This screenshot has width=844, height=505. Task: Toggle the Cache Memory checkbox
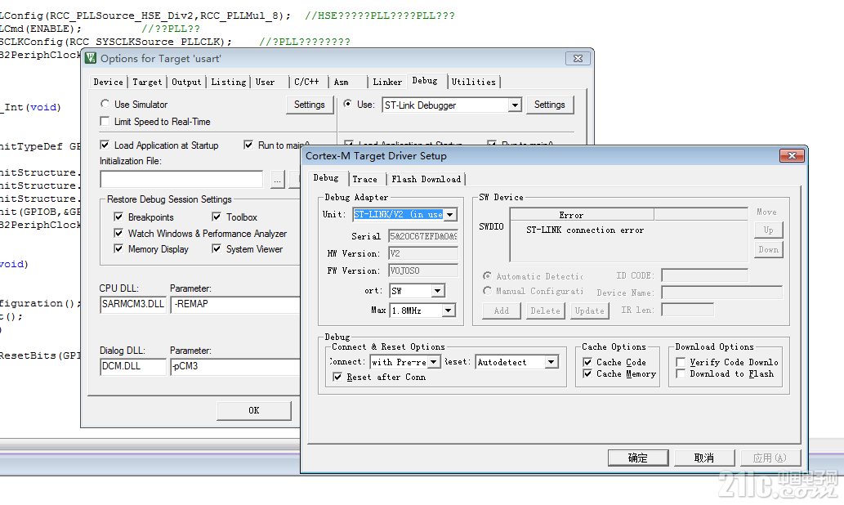[x=587, y=373]
